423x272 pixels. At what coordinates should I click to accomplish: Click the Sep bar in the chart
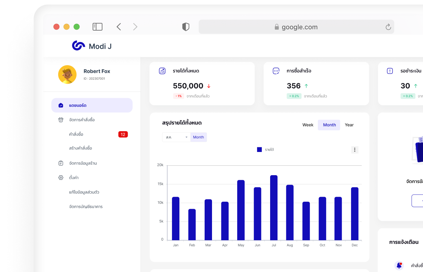306,221
